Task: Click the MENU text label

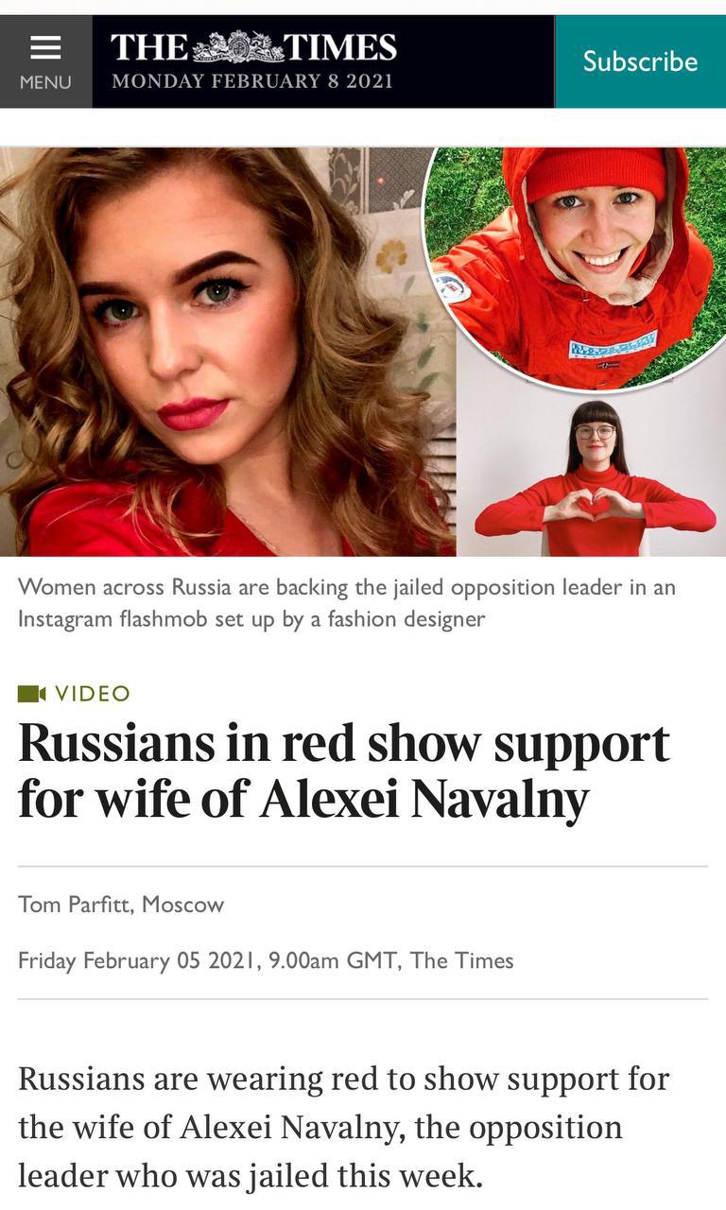Action: coord(45,82)
